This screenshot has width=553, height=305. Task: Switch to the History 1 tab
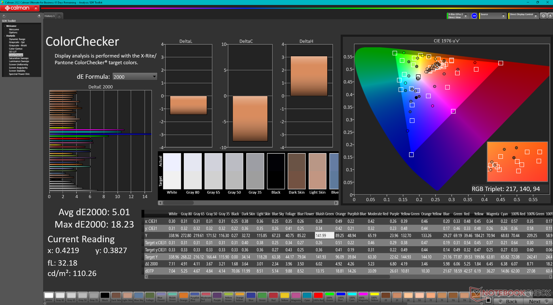50,16
